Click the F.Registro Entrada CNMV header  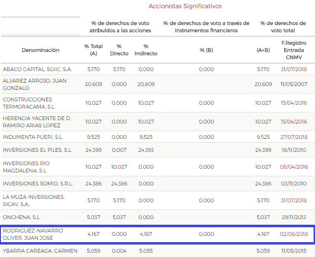294,50
